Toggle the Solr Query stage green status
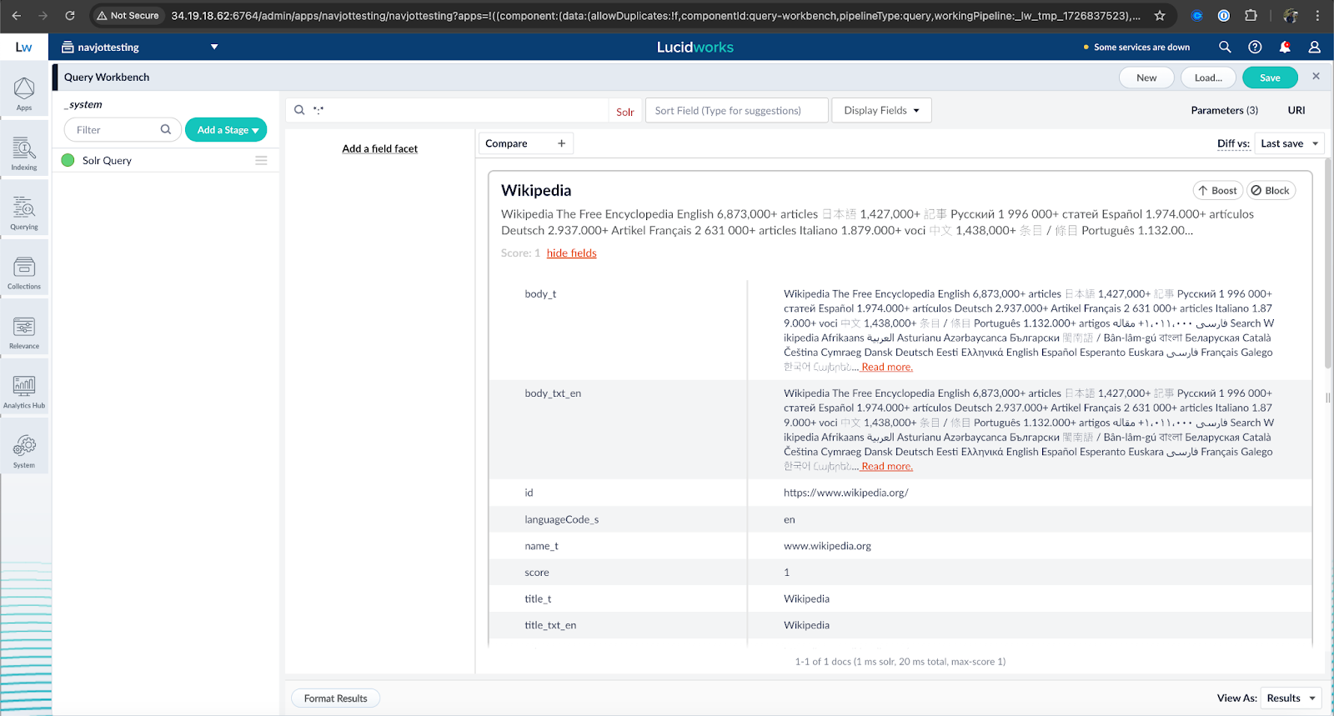1334x716 pixels. [68, 160]
